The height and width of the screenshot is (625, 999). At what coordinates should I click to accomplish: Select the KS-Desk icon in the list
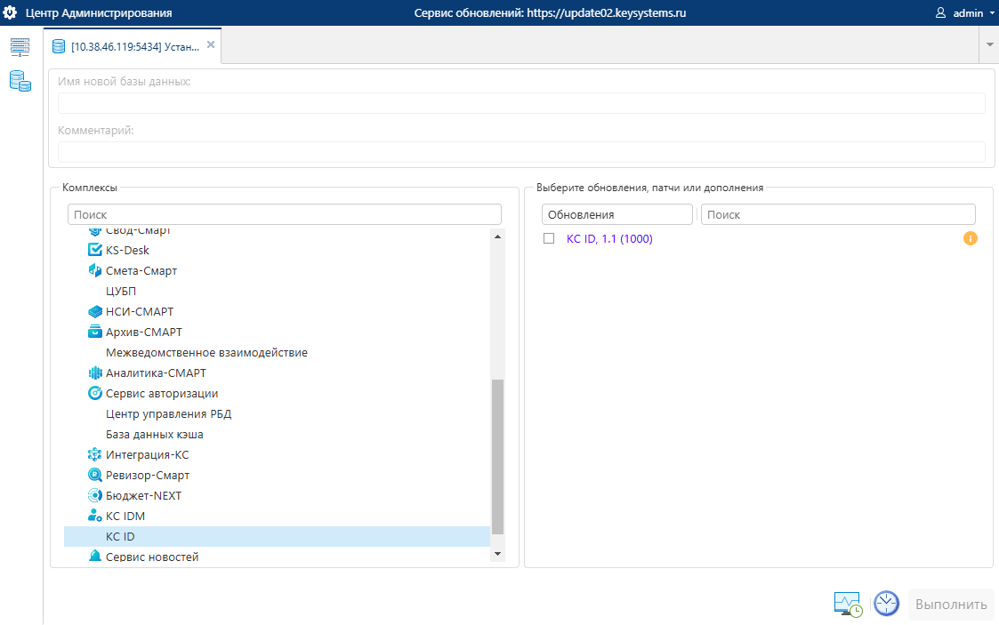coord(95,250)
